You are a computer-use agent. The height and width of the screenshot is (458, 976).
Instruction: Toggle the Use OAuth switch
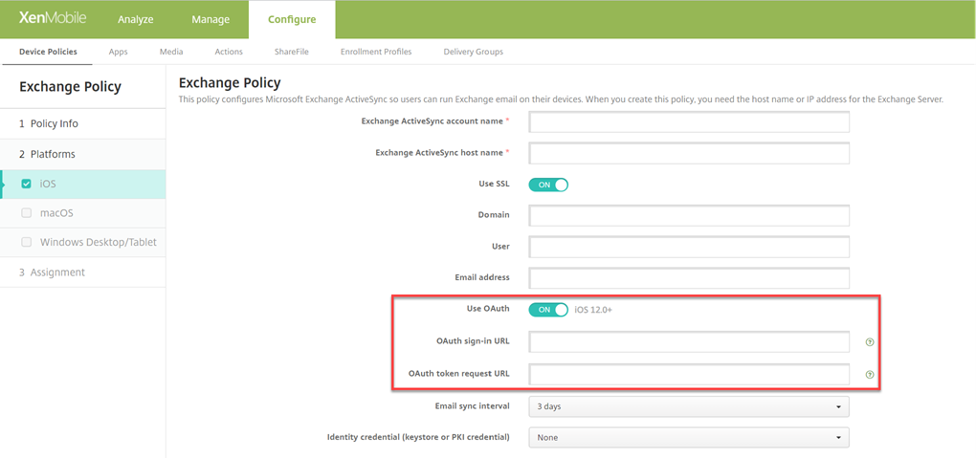(x=548, y=310)
